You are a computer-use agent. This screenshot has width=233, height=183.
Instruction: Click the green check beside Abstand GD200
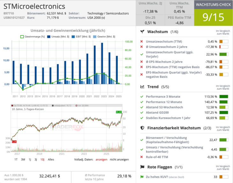coord(142,113)
